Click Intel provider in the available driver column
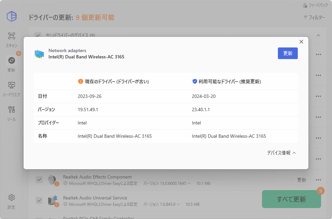 [x=196, y=123]
